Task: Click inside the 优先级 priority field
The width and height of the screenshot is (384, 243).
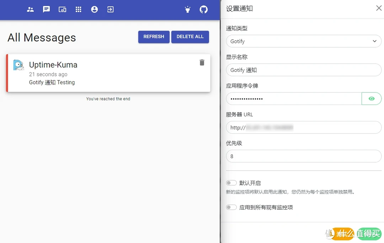Action: tap(304, 156)
